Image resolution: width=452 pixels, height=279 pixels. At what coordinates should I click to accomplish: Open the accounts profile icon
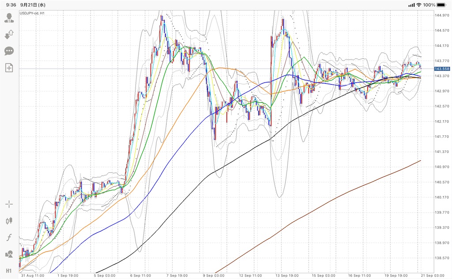pos(9,18)
